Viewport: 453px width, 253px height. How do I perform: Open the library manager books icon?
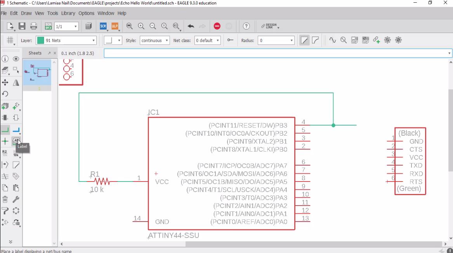89,26
